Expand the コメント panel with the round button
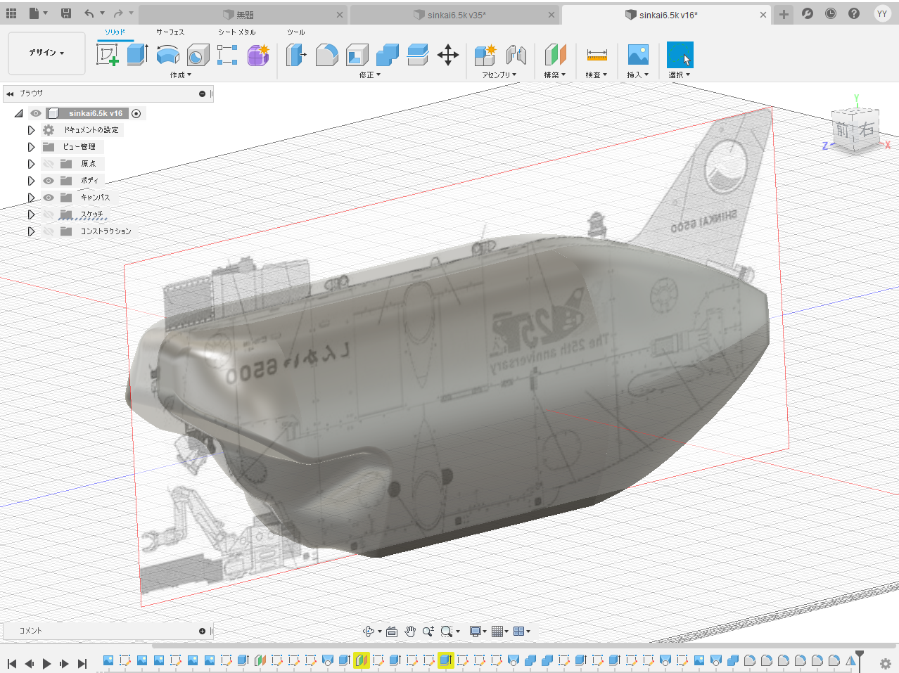The height and width of the screenshot is (673, 899). [x=202, y=631]
